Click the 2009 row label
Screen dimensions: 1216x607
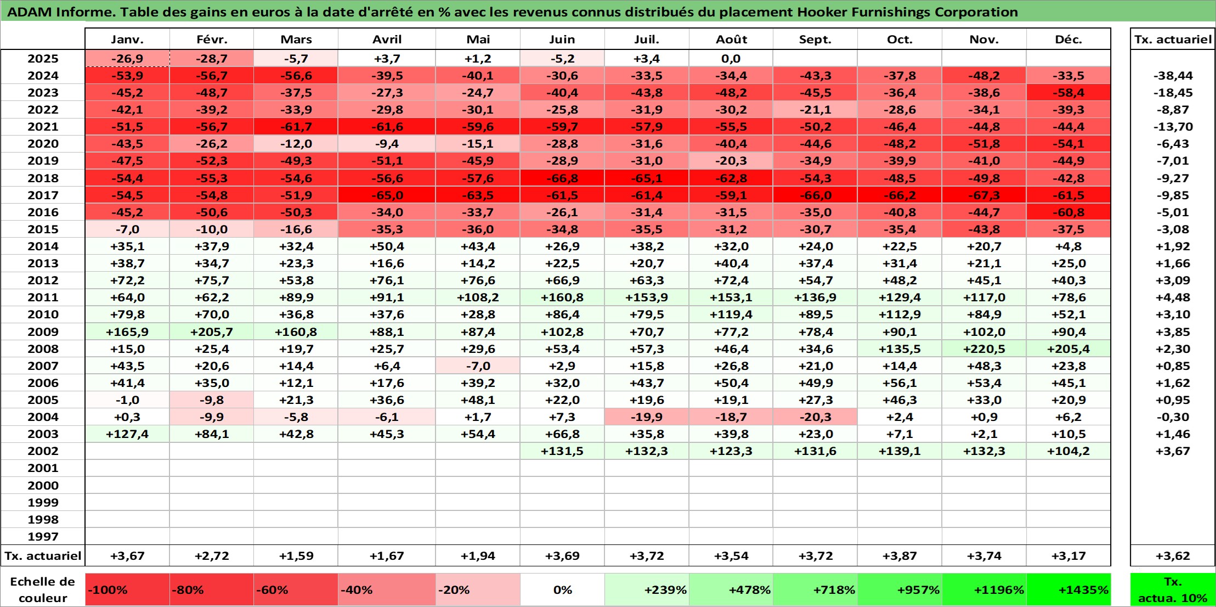43,331
